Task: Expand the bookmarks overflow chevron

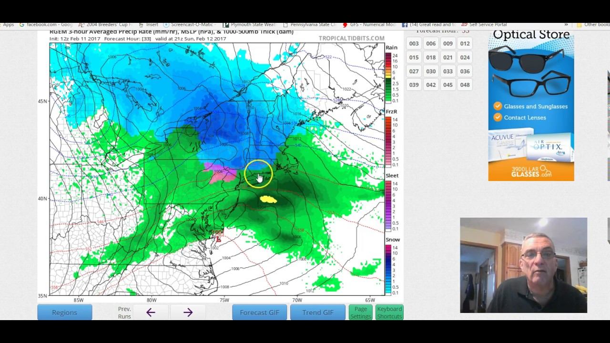Action: [566, 24]
